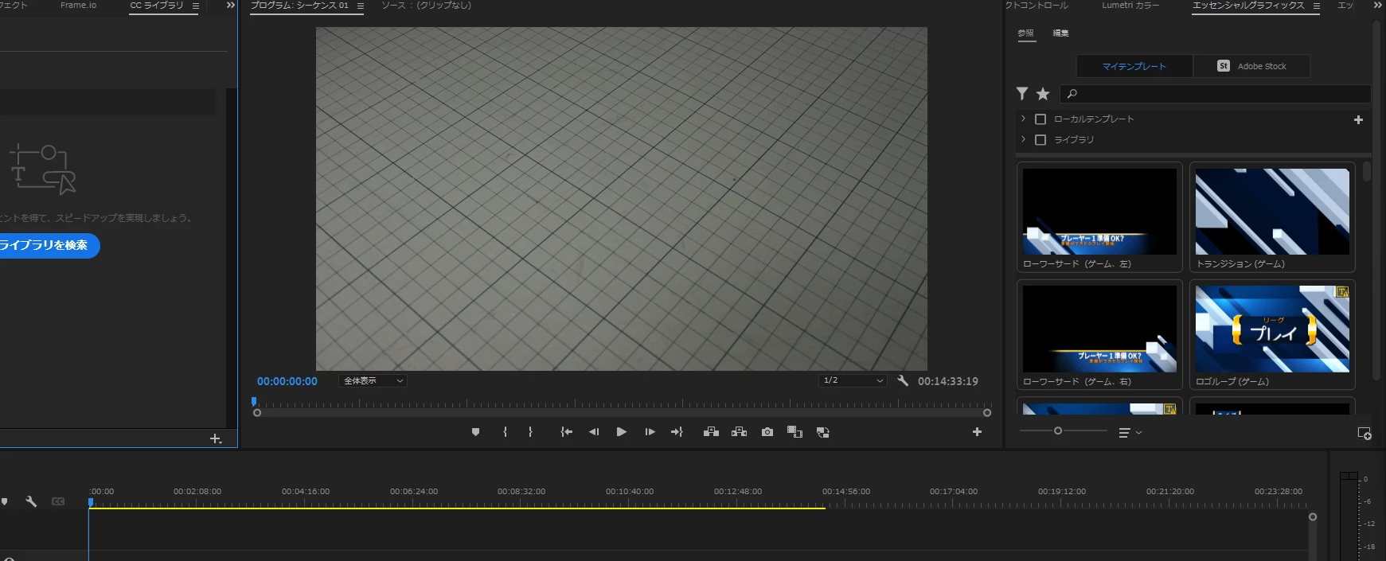Open the CC Libraries panel menu

pyautogui.click(x=195, y=6)
